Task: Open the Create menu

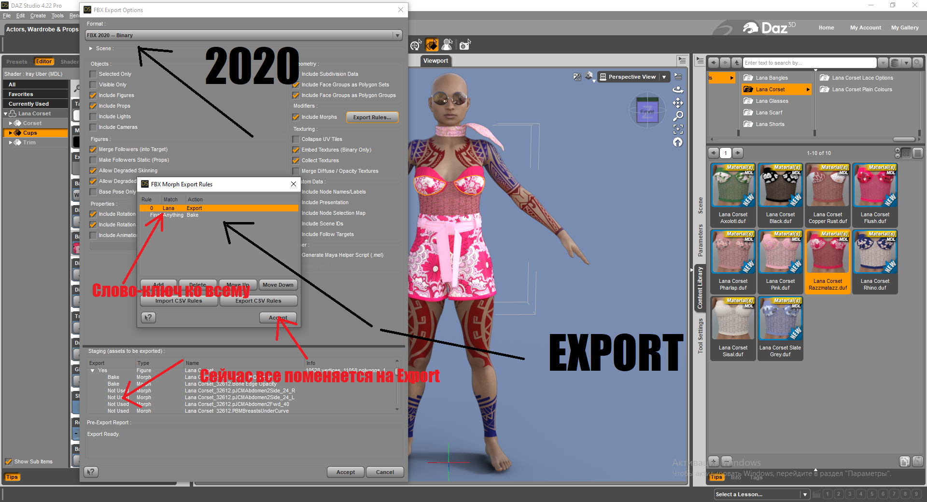Action: tap(38, 16)
